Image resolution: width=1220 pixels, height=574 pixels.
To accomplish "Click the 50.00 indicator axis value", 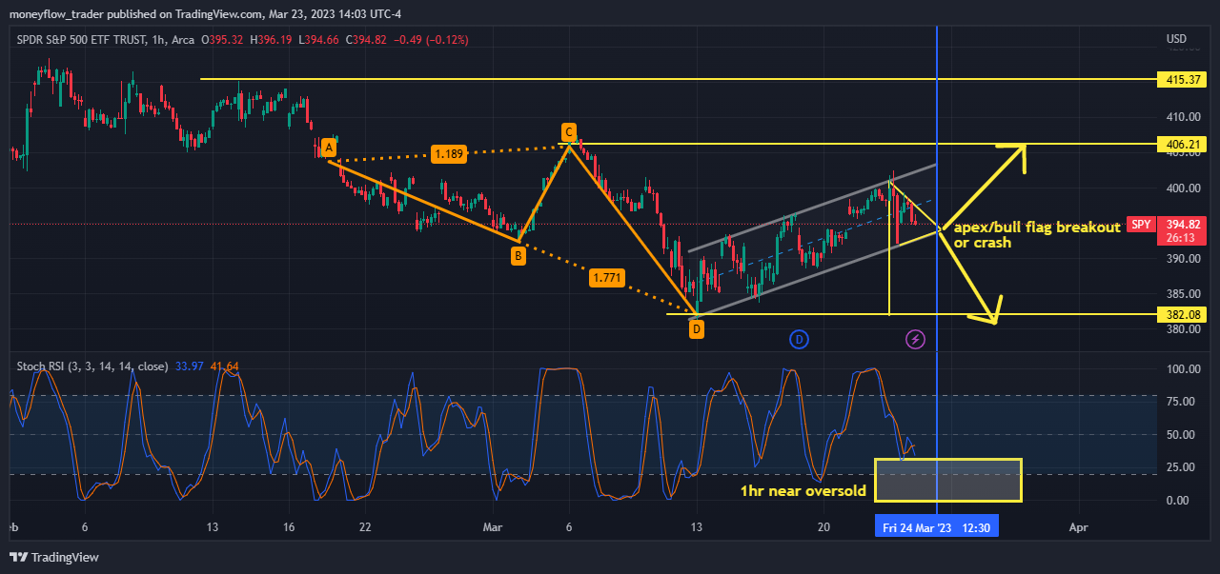I will coord(1180,434).
